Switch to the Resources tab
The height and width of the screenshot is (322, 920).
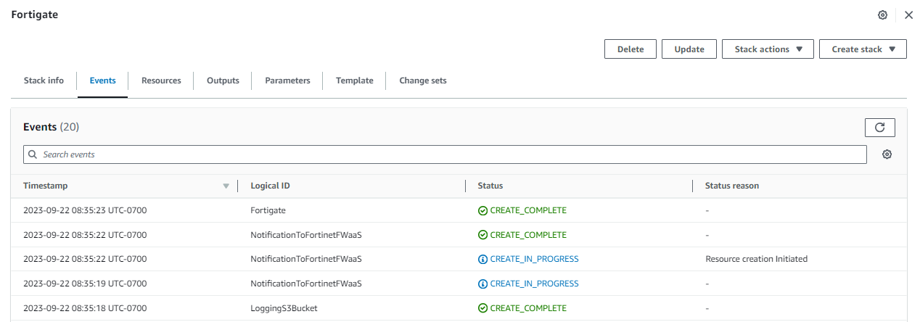point(161,80)
